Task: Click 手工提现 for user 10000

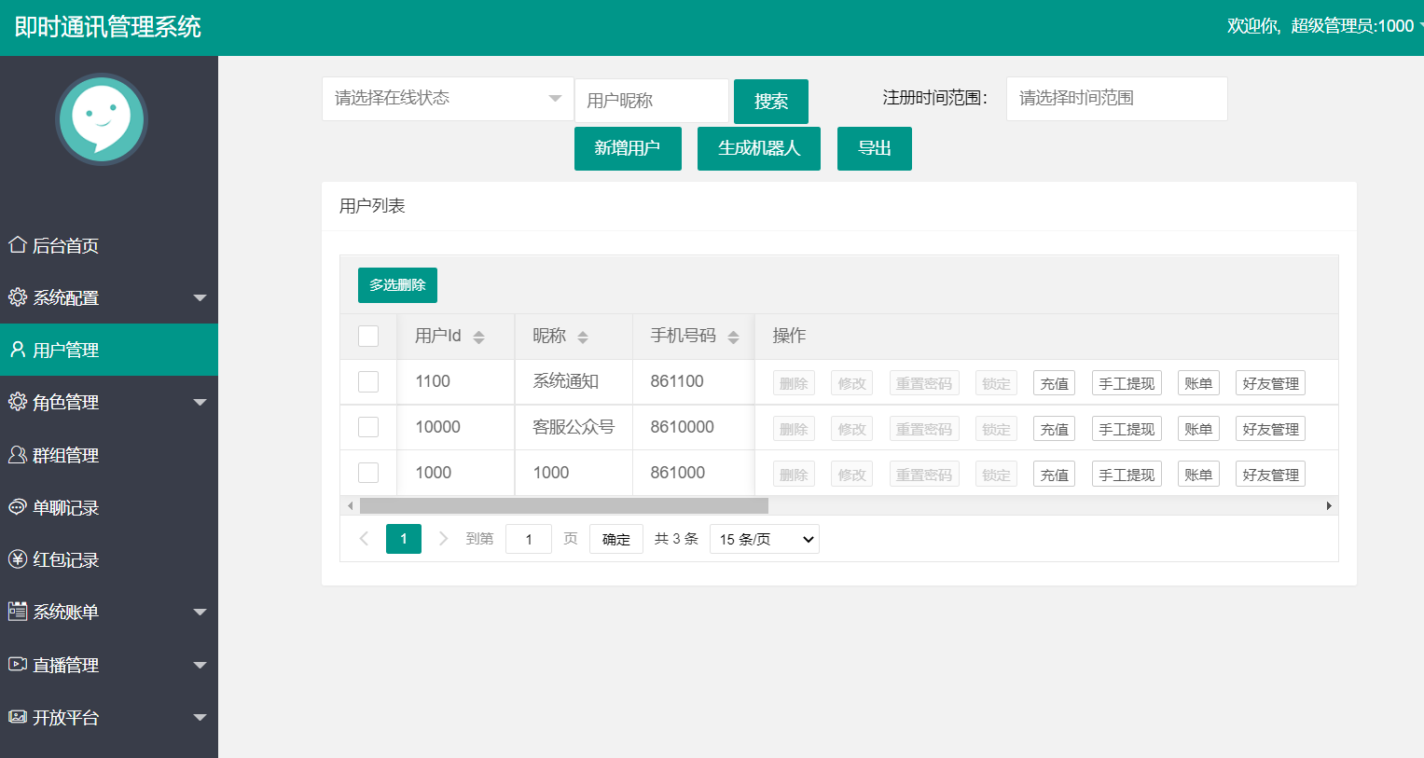Action: 1127,429
